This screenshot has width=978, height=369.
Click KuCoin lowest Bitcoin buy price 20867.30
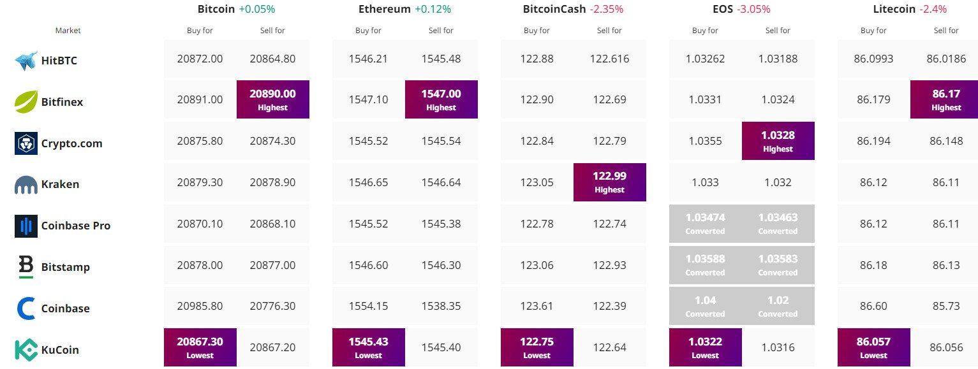click(200, 347)
